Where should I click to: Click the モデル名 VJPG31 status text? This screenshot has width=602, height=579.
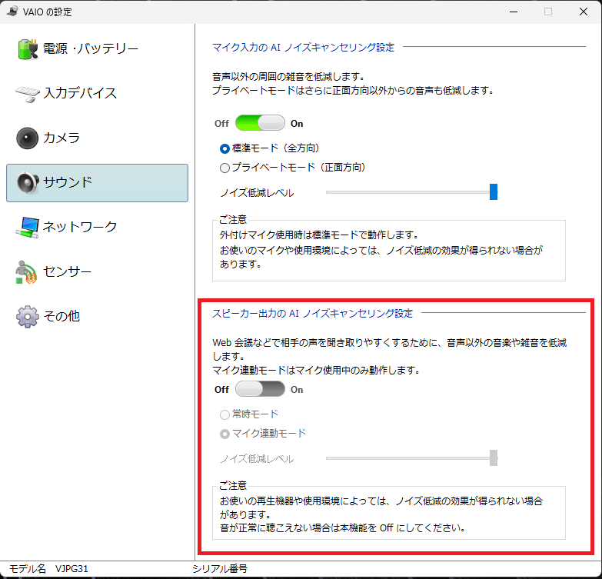(x=48, y=569)
